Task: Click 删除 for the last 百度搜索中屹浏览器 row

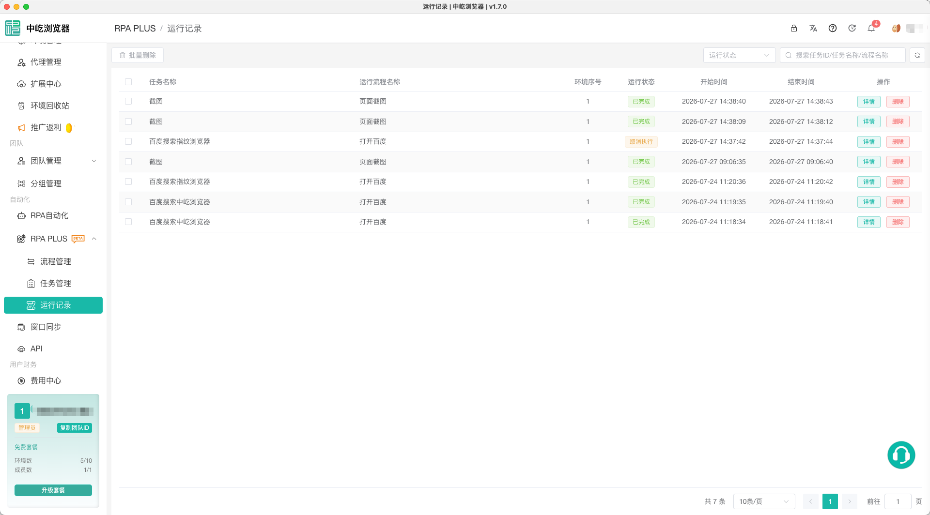Action: pyautogui.click(x=898, y=222)
